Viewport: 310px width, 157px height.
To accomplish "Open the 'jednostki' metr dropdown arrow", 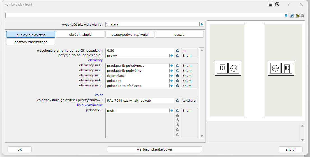I will [x=172, y=111].
